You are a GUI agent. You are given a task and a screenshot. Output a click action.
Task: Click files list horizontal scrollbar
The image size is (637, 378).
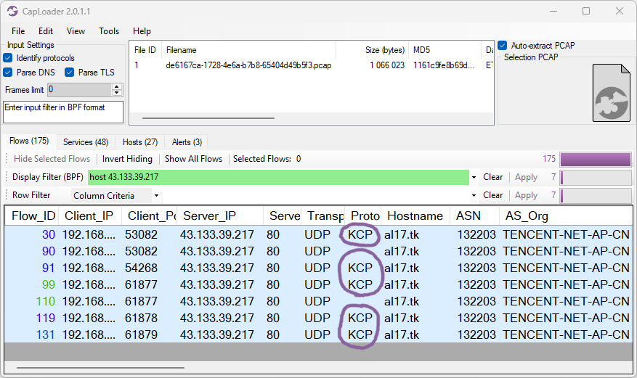pos(208,118)
